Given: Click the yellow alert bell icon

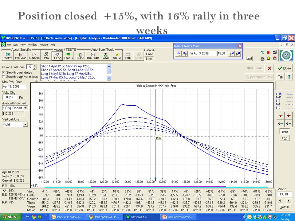Looking at the screenshot, I should [x=269, y=59].
